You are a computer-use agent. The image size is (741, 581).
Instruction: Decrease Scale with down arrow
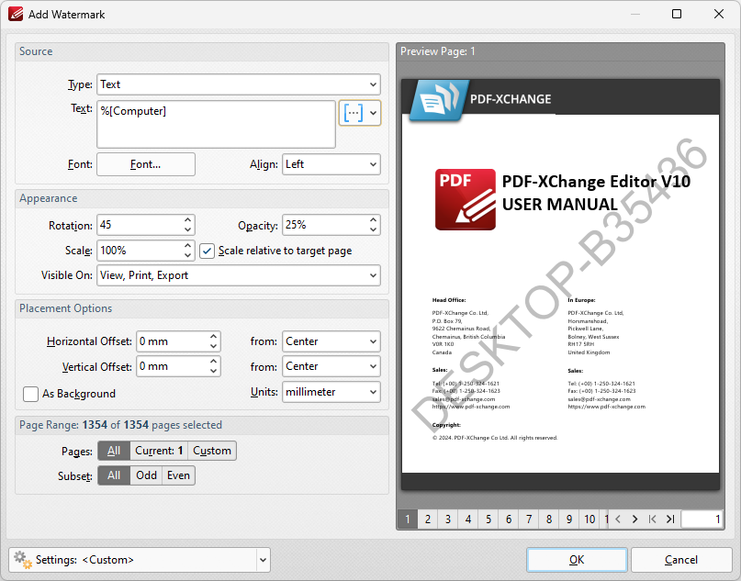[187, 255]
